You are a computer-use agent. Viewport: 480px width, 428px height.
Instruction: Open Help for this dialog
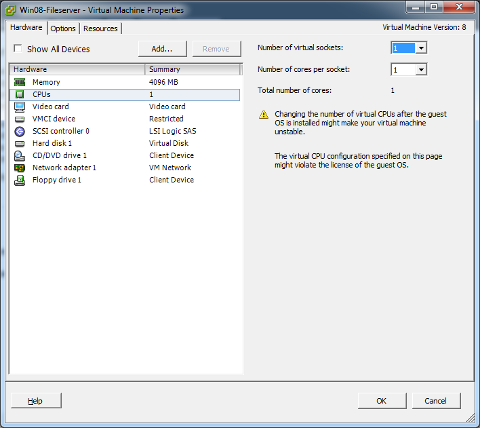(35, 401)
